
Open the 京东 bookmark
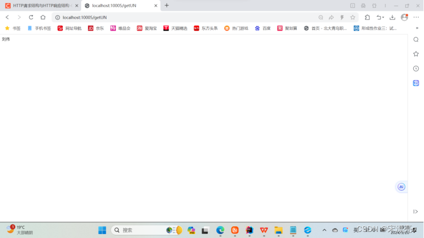tap(96, 28)
